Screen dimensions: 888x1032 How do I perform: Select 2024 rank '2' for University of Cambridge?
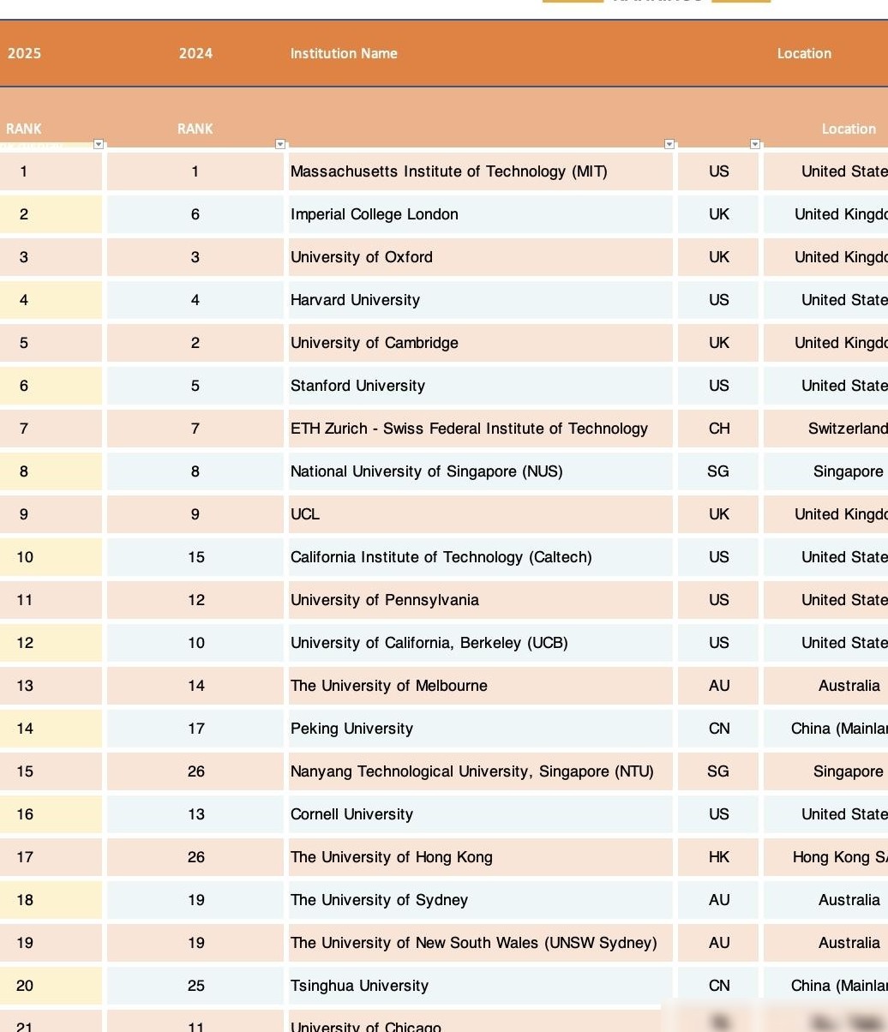pyautogui.click(x=195, y=343)
